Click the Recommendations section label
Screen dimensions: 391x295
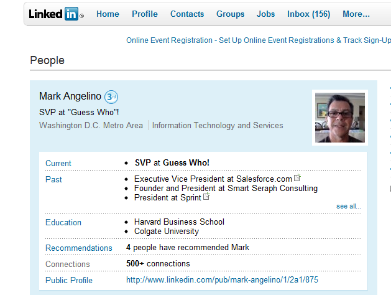coord(79,248)
